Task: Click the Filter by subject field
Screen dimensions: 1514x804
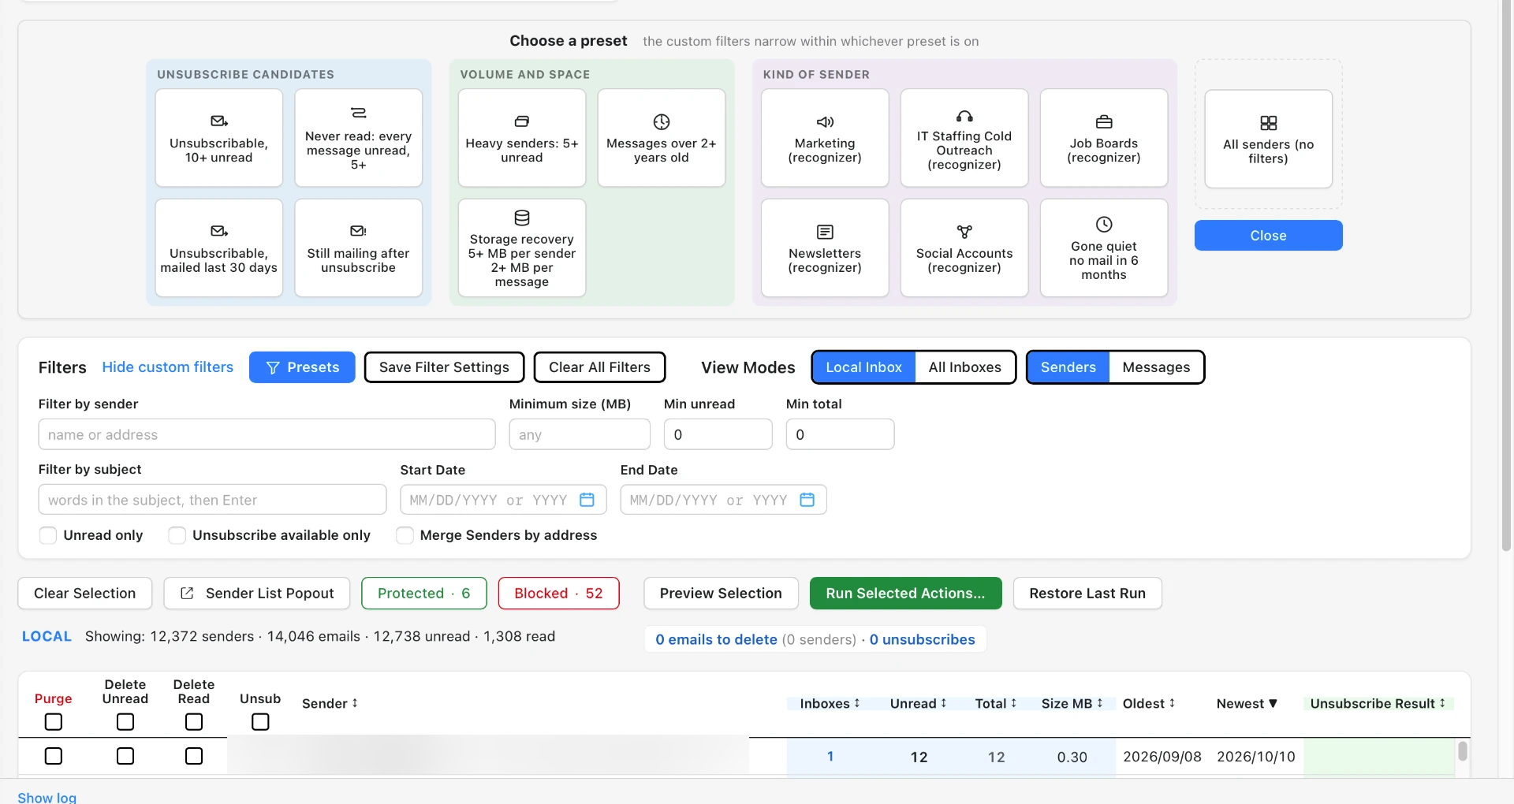Action: pyautogui.click(x=212, y=500)
